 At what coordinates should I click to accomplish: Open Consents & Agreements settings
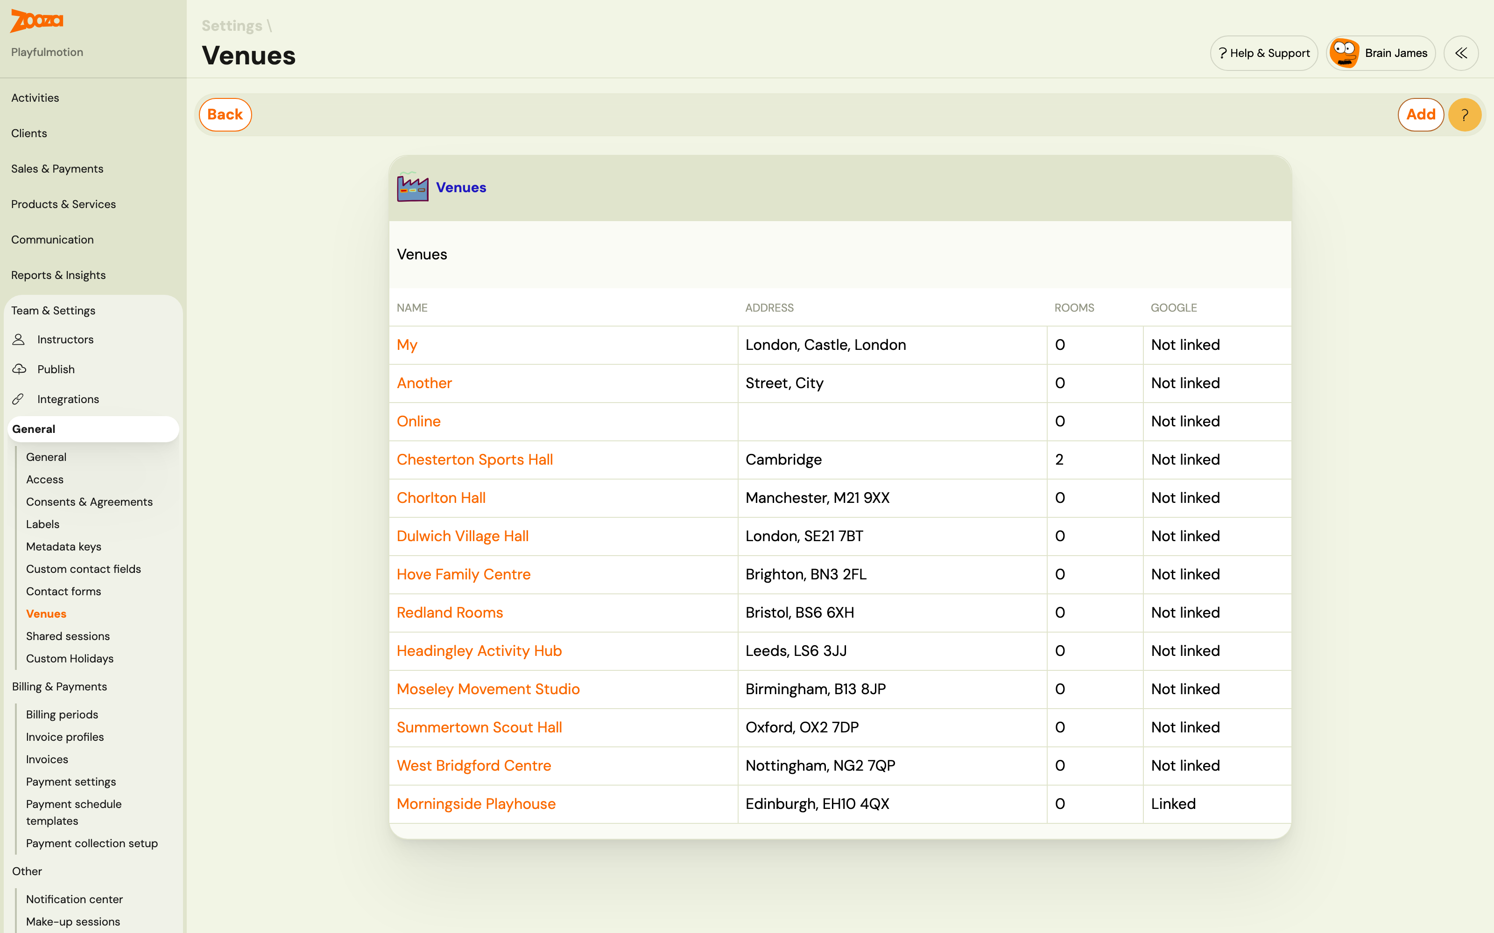(x=89, y=501)
